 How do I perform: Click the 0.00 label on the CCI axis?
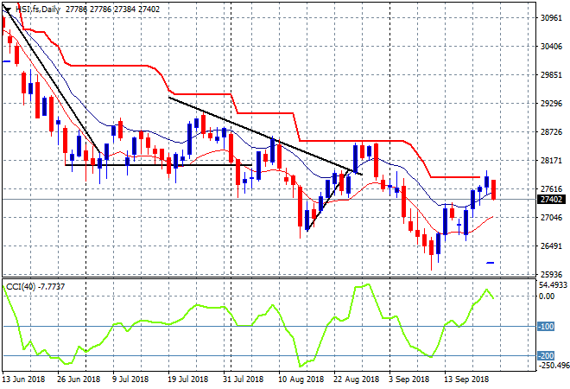[547, 297]
